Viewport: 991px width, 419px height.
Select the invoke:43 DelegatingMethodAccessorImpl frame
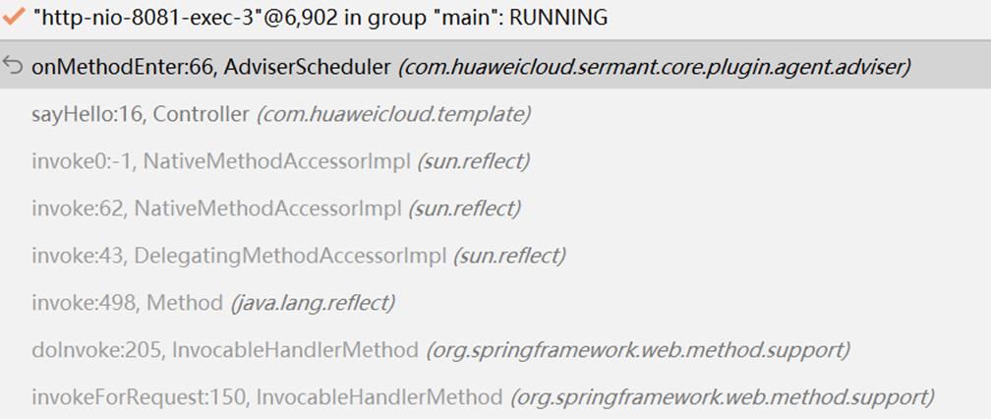[x=240, y=256]
